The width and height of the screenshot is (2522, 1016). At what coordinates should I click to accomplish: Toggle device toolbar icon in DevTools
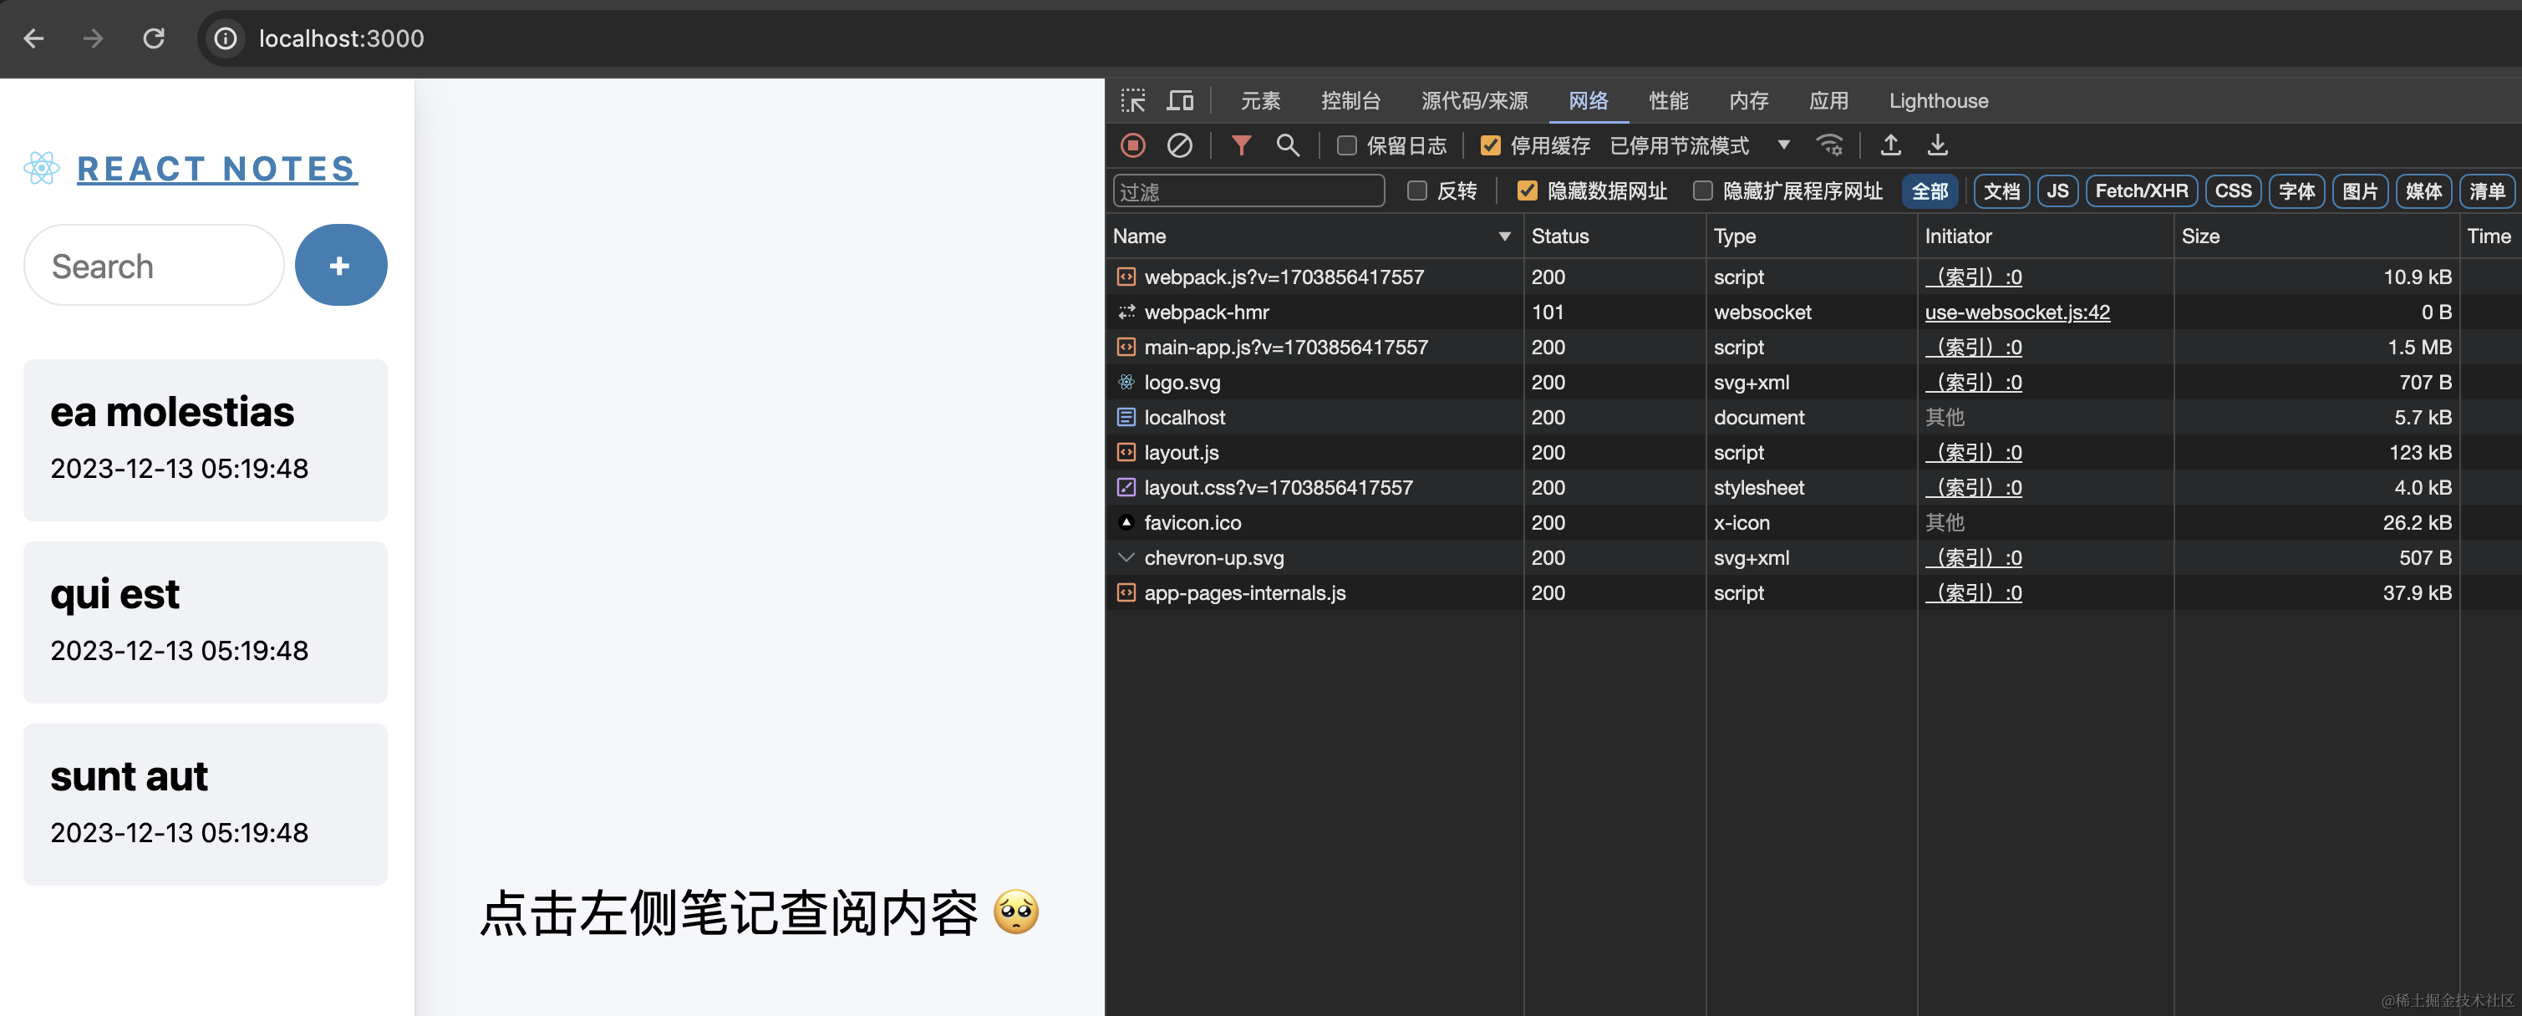pos(1180,101)
